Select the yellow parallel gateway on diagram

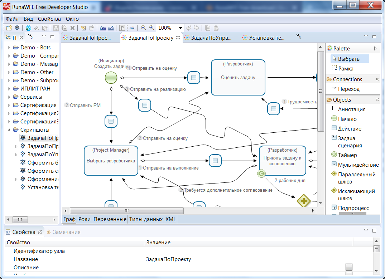coord(304,201)
